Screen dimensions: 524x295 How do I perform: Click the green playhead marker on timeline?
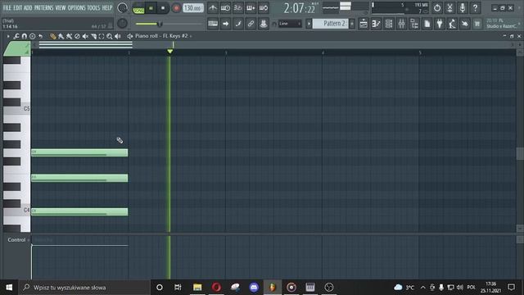point(169,51)
